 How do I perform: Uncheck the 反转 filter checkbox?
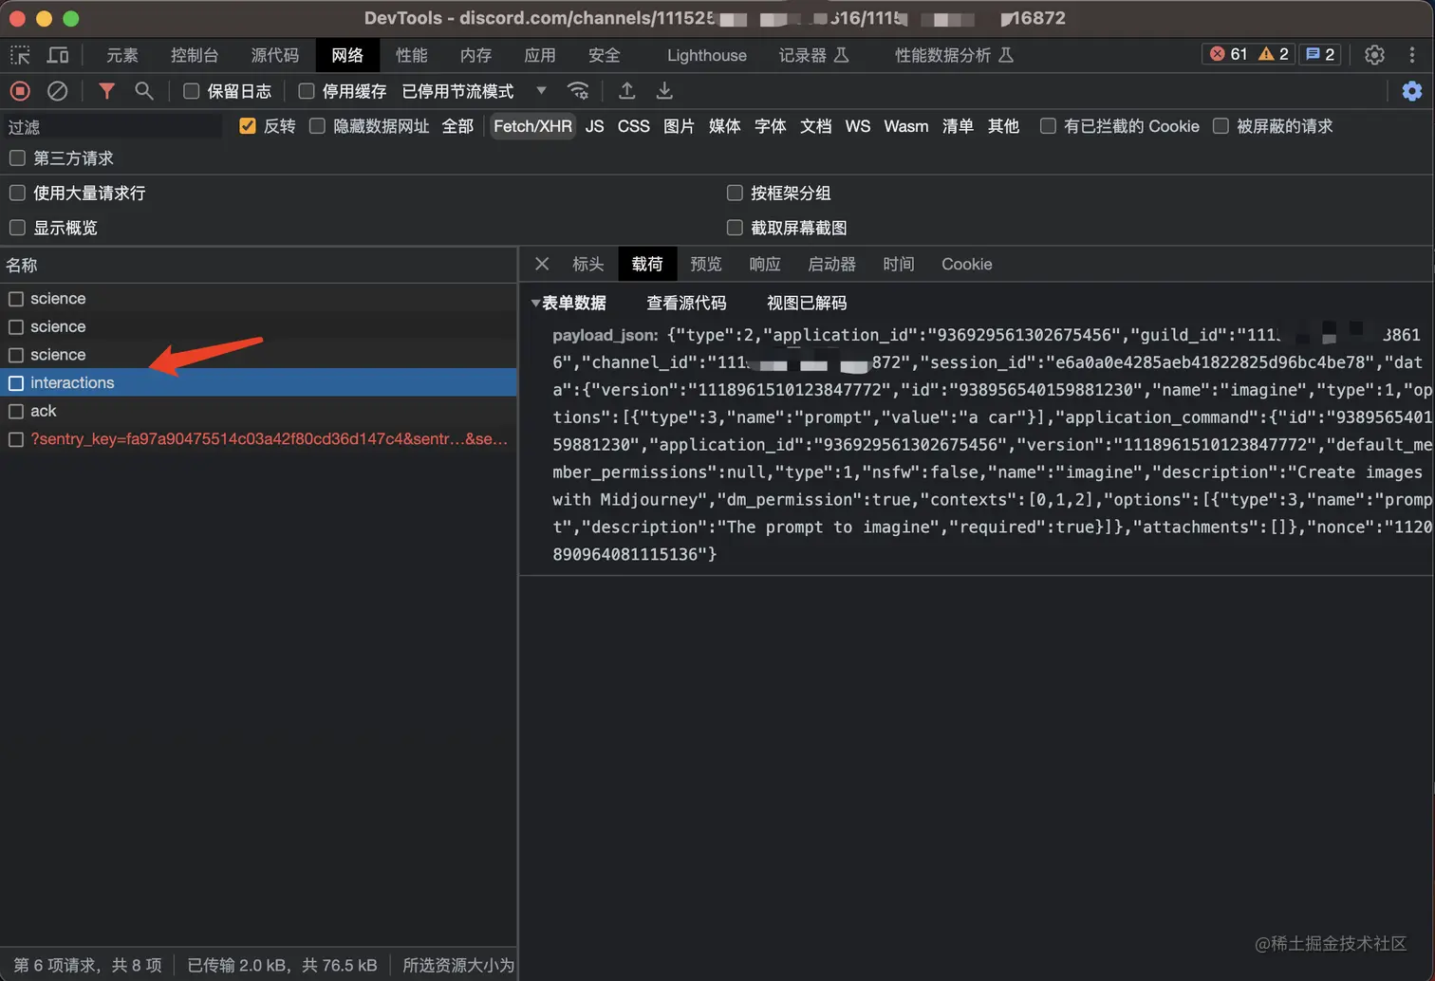click(248, 126)
